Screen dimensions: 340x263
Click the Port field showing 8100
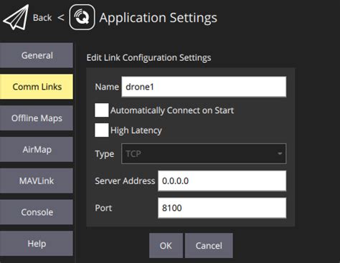222,208
